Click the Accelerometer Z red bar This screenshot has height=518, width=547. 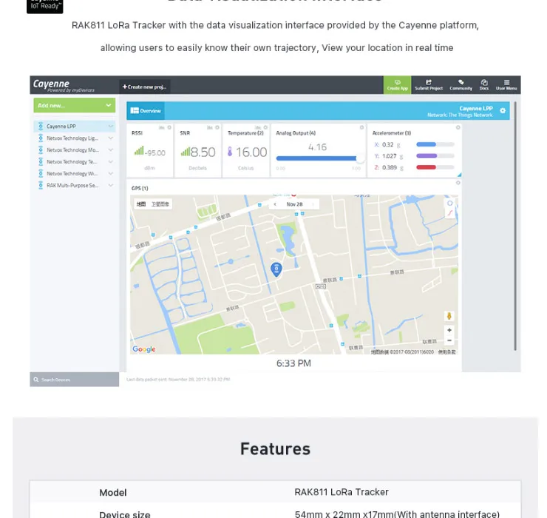pyautogui.click(x=426, y=167)
